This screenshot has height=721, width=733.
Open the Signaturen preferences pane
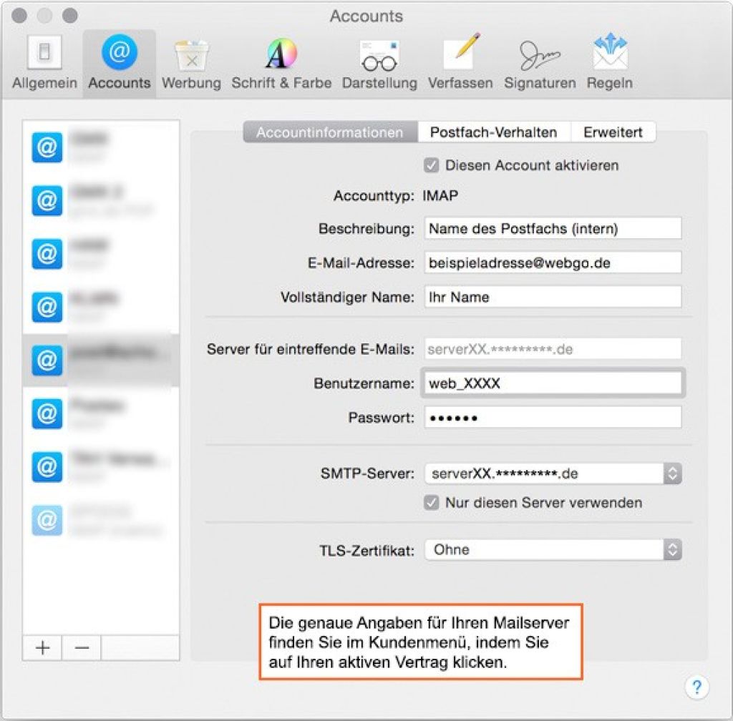540,64
